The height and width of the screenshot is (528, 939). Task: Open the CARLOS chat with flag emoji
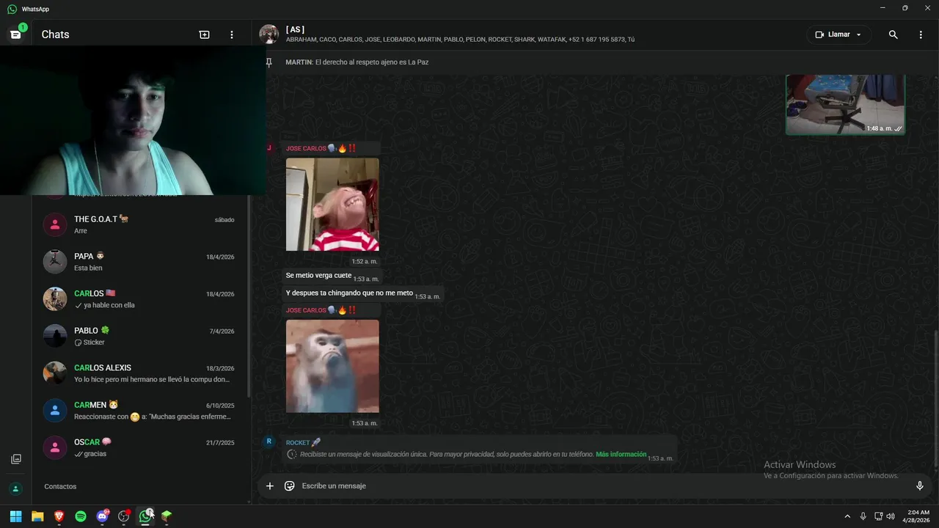[140, 298]
